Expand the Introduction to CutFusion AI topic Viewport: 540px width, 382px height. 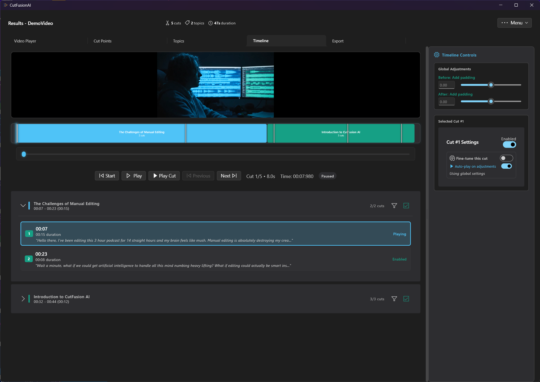click(x=23, y=299)
